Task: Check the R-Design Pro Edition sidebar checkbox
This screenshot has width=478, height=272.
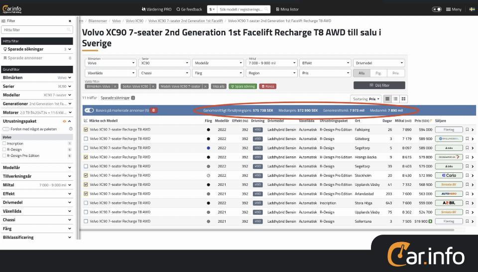Action: click(4, 155)
